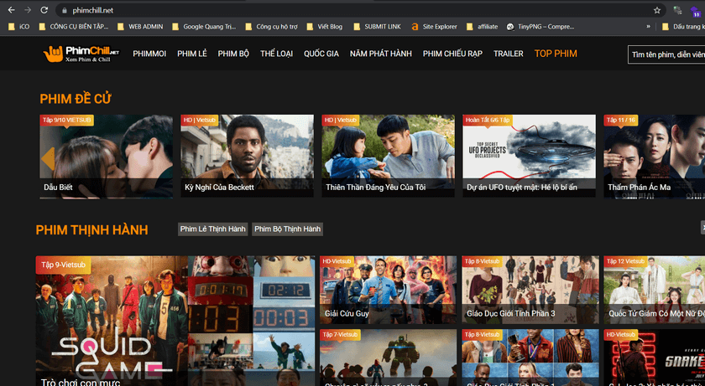The height and width of the screenshot is (386, 705).
Task: Click the Tập 9/10 VIETSUB badge
Action: [x=66, y=120]
